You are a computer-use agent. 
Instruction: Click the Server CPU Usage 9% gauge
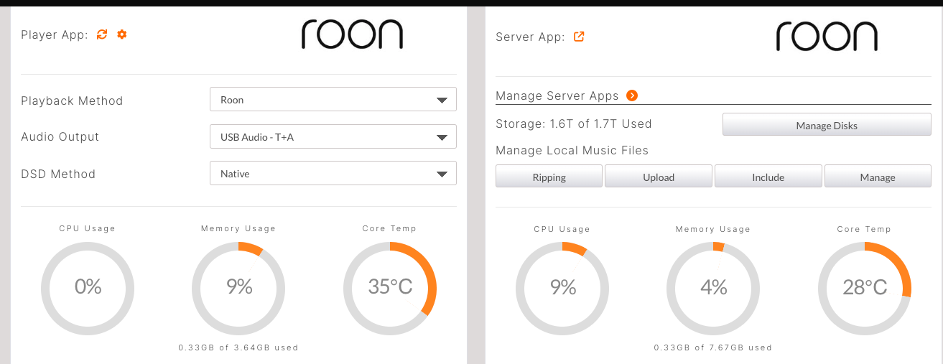pos(562,288)
